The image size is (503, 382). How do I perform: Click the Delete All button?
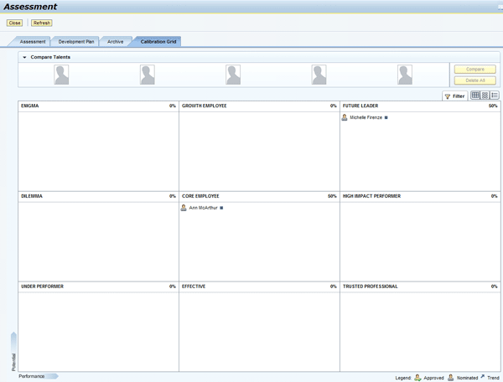pyautogui.click(x=474, y=80)
